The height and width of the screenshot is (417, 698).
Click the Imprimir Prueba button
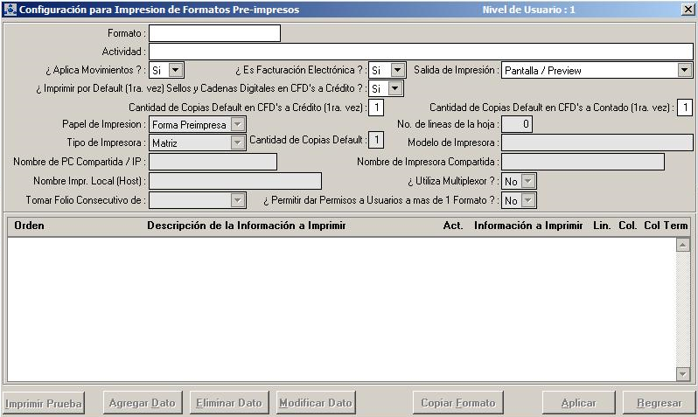point(44,403)
